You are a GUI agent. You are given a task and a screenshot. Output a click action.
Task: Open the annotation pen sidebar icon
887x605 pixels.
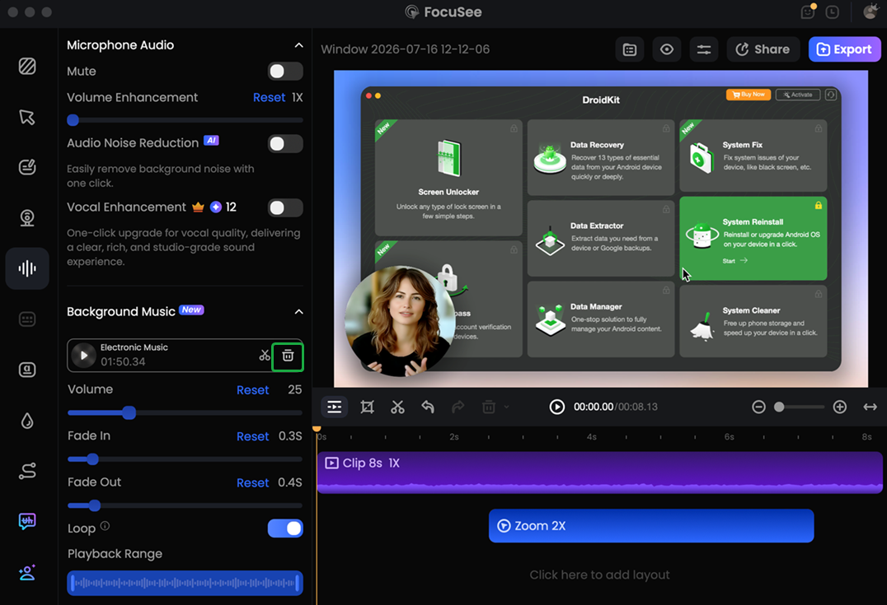[x=27, y=167]
